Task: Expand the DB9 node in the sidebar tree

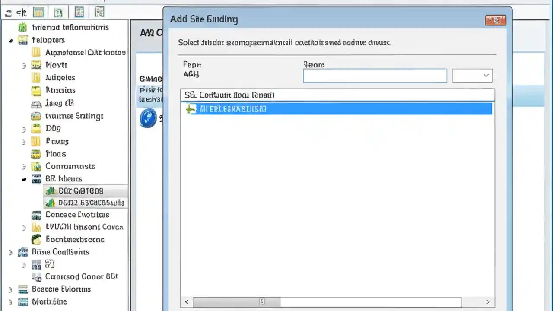Action: tap(24, 128)
